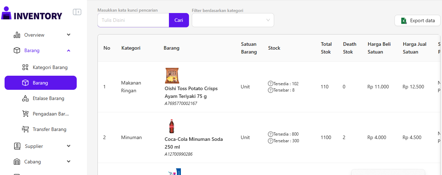Click the Kategori Barang grid icon
The height and width of the screenshot is (175, 442).
point(25,67)
